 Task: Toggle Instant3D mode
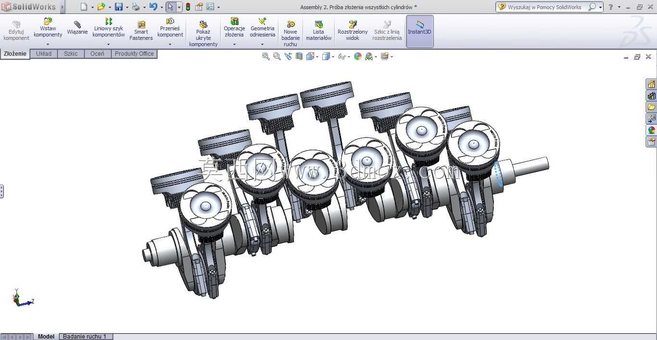point(420,31)
